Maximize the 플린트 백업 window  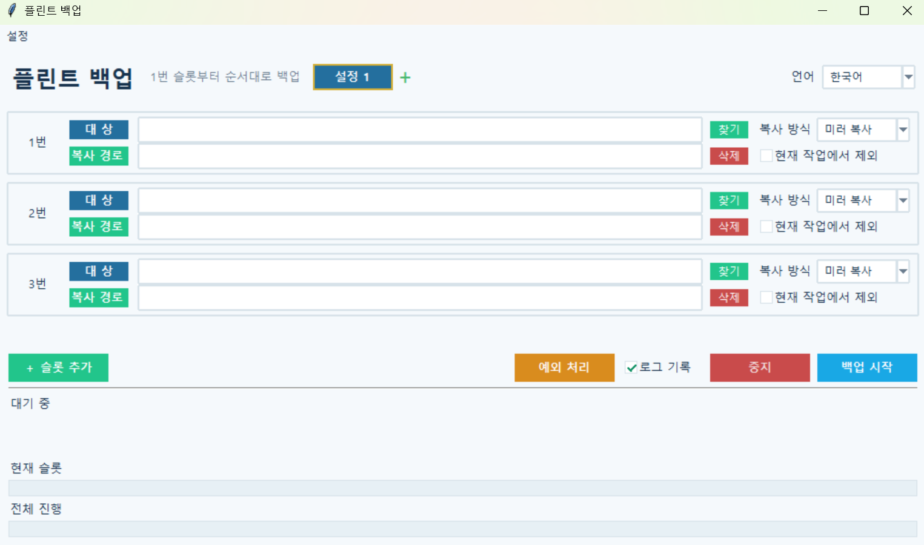(865, 11)
